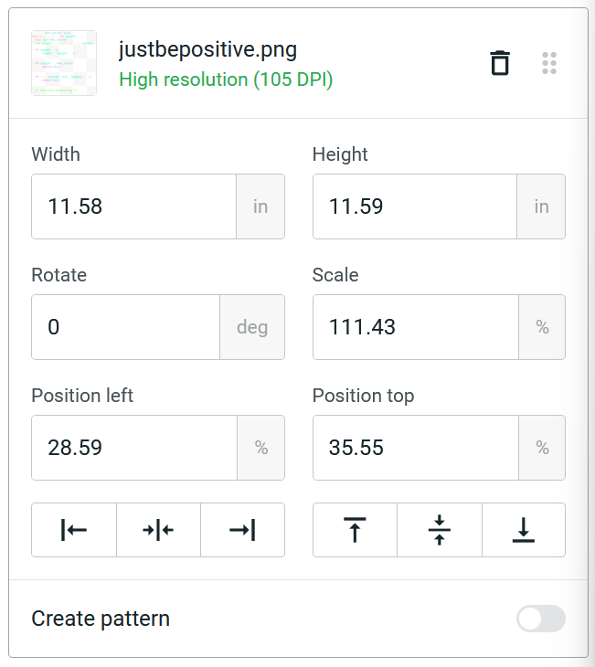Viewport: 595px width, 667px height.
Task: Center image horizontally
Action: pos(158,530)
